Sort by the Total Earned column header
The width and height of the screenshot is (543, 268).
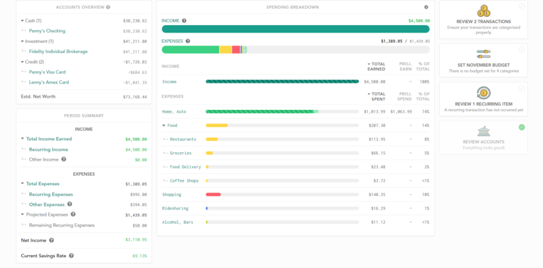point(376,66)
